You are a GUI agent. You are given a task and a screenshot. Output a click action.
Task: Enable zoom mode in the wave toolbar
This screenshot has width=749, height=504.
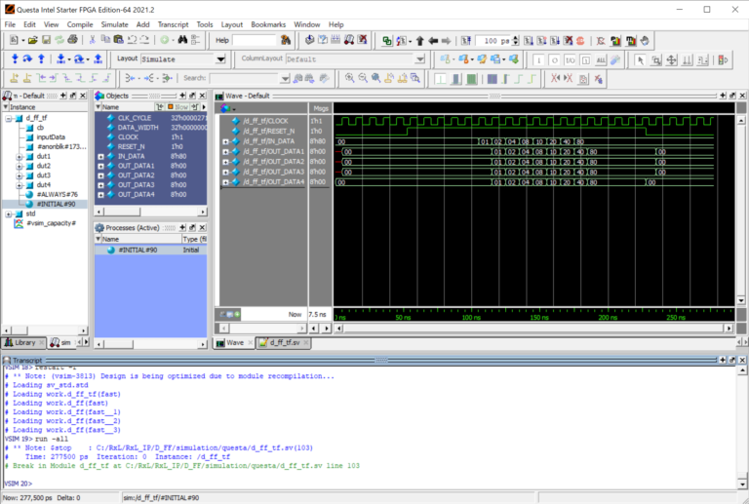click(x=656, y=59)
